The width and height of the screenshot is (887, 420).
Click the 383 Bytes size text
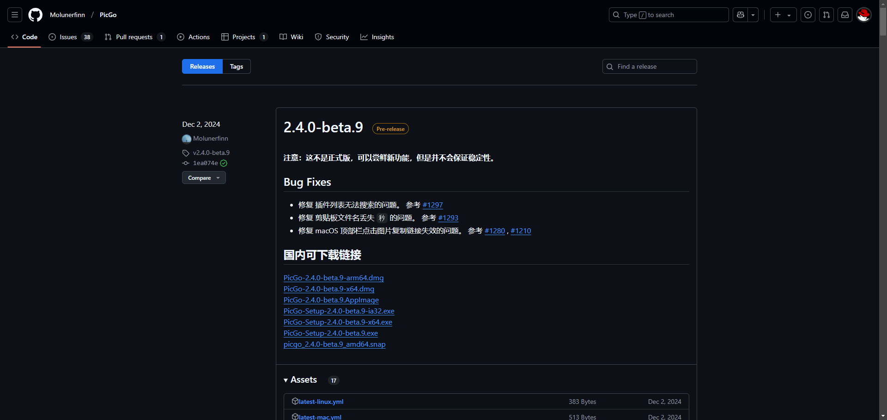(582, 402)
